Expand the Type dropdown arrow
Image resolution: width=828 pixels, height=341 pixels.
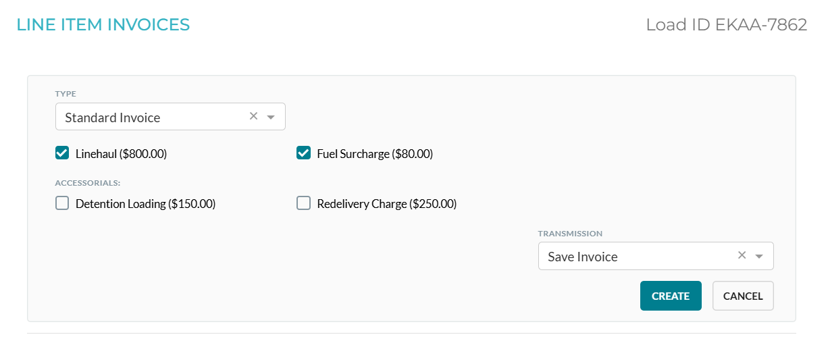tap(271, 117)
